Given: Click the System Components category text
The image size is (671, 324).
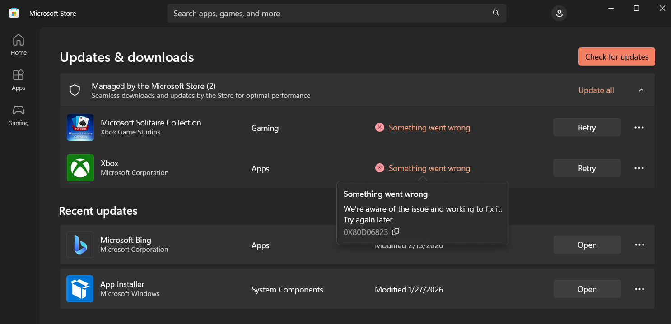Looking at the screenshot, I should pyautogui.click(x=287, y=290).
